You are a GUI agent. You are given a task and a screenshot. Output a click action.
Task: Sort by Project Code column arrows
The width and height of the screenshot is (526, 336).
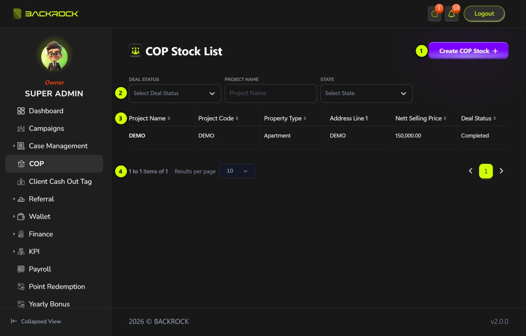(237, 118)
